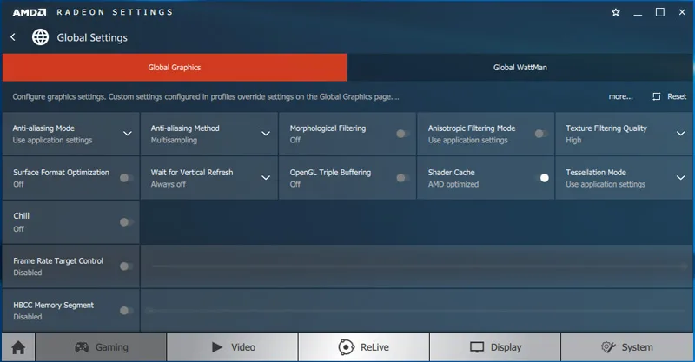Disable the Shader Cache toggle
The width and height of the screenshot is (695, 362).
pyautogui.click(x=541, y=178)
